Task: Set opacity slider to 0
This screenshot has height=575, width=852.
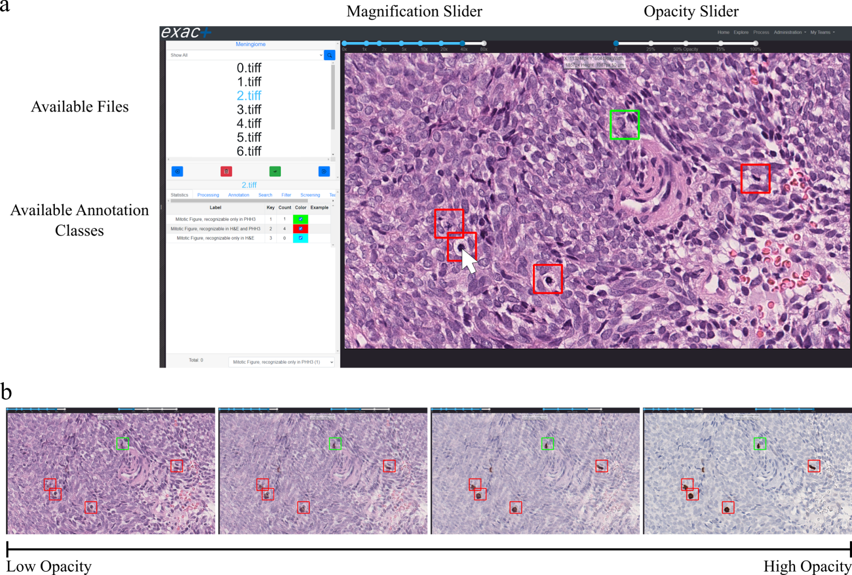Action: [x=616, y=43]
